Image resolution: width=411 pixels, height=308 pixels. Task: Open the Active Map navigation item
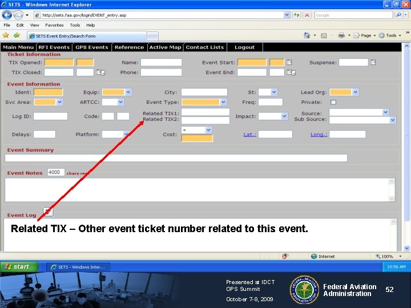click(165, 47)
